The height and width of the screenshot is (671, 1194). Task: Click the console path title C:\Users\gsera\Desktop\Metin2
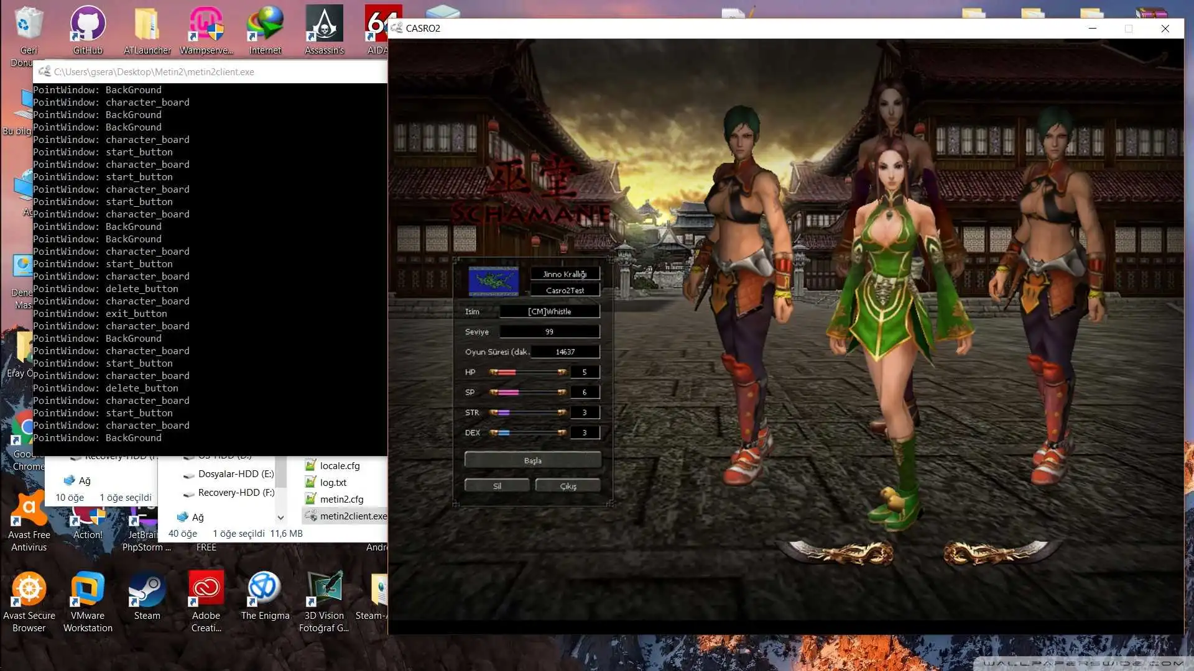154,71
